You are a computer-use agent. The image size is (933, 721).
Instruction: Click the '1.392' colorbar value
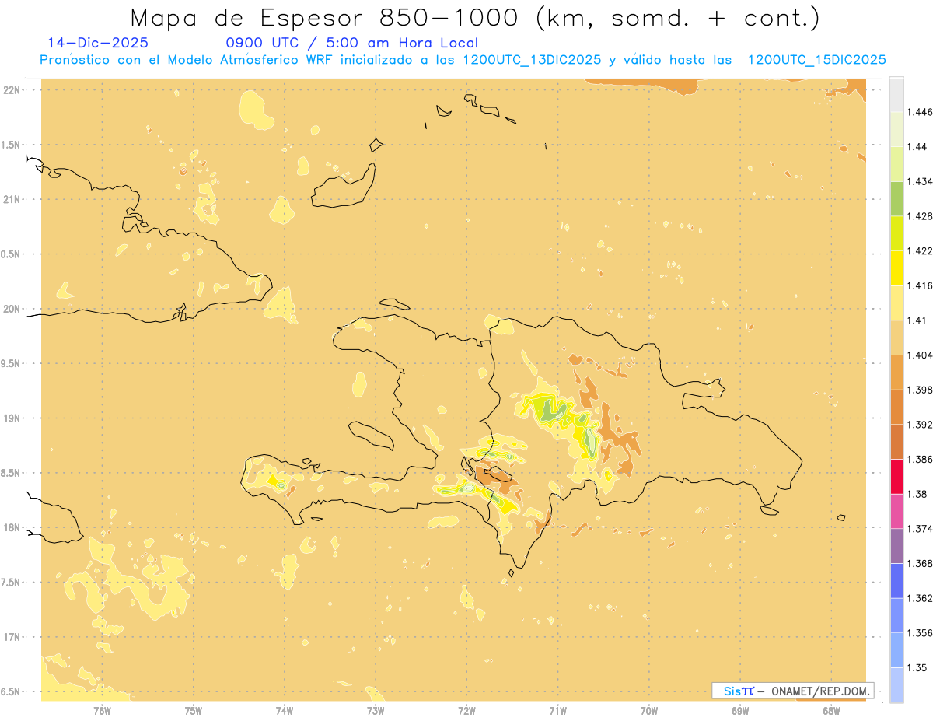click(919, 425)
